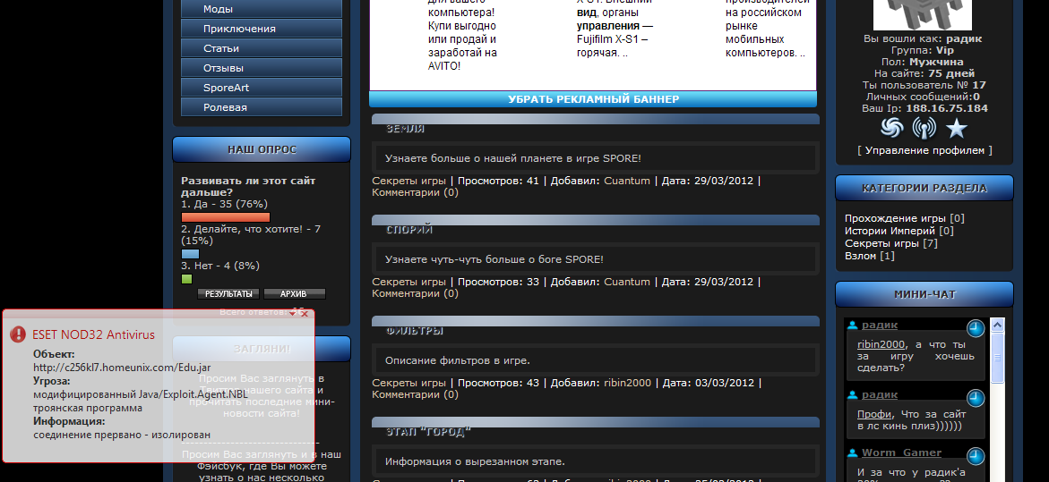1049x482 pixels.
Task: Open the Ролевая menu item
Action: pyautogui.click(x=262, y=107)
